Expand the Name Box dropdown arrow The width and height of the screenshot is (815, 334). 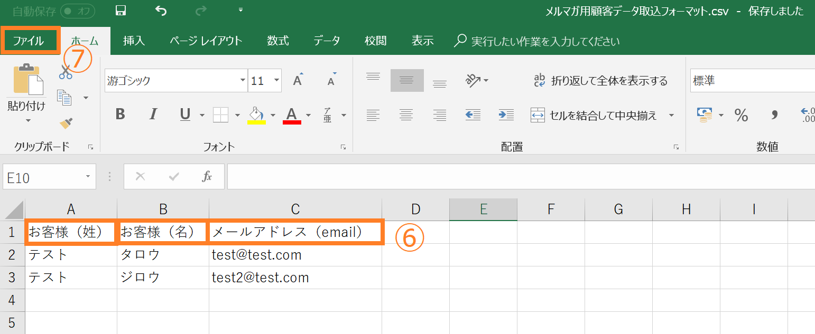pos(87,177)
